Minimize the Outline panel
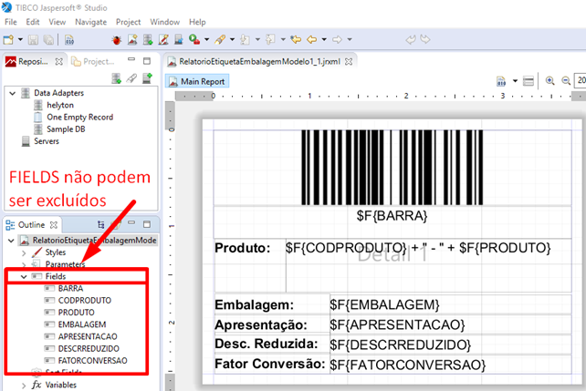The image size is (586, 391). pyautogui.click(x=131, y=223)
